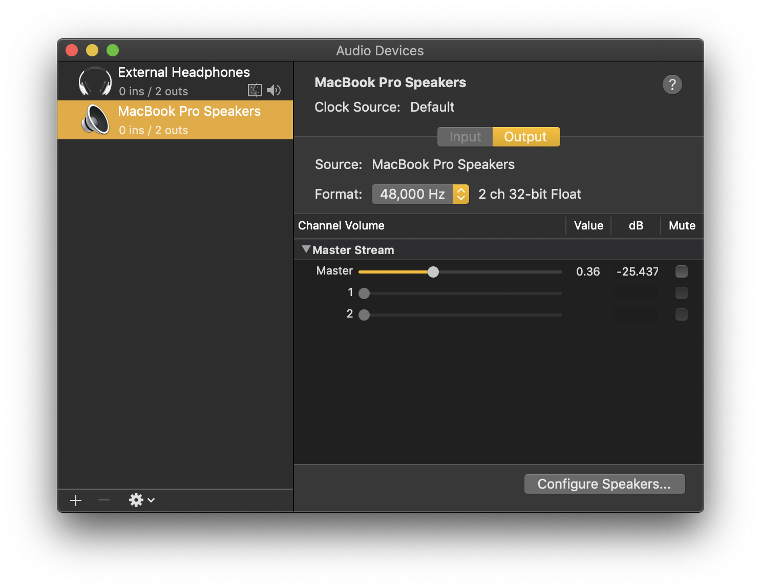The height and width of the screenshot is (588, 761).
Task: Click the Clock Source Default value
Action: pyautogui.click(x=432, y=107)
